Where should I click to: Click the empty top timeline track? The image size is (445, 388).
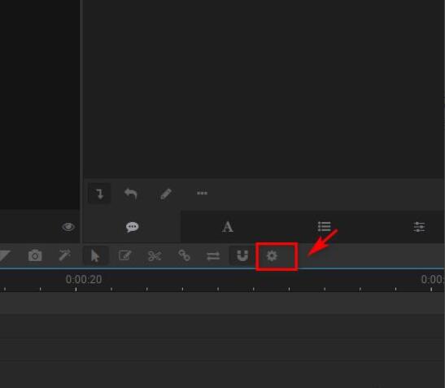point(223,303)
